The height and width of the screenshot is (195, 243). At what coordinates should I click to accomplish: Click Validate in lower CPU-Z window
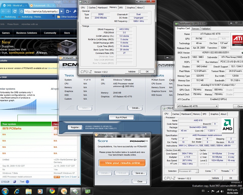coord(215,178)
